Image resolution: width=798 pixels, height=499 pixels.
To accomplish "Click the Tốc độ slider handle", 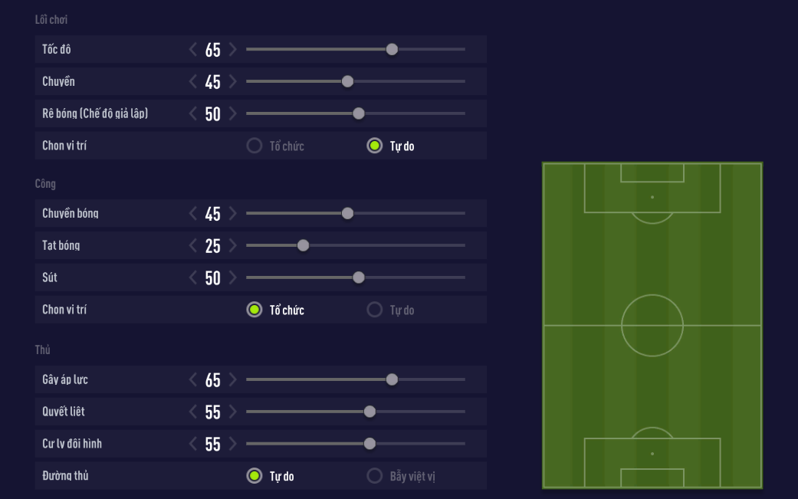I will coord(392,50).
